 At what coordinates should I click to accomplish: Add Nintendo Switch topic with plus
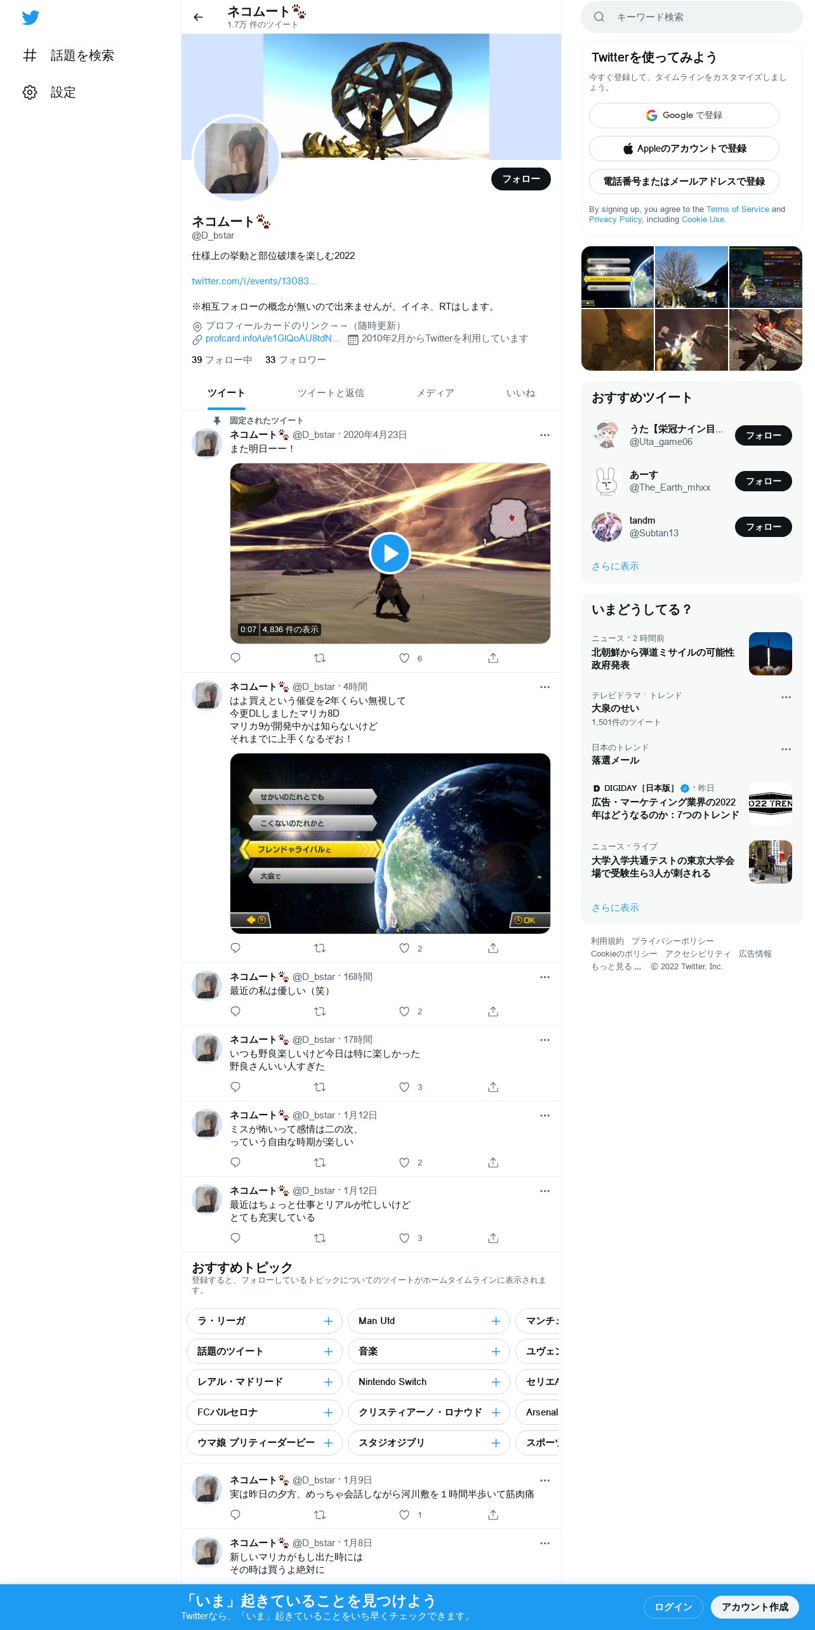click(x=496, y=1382)
